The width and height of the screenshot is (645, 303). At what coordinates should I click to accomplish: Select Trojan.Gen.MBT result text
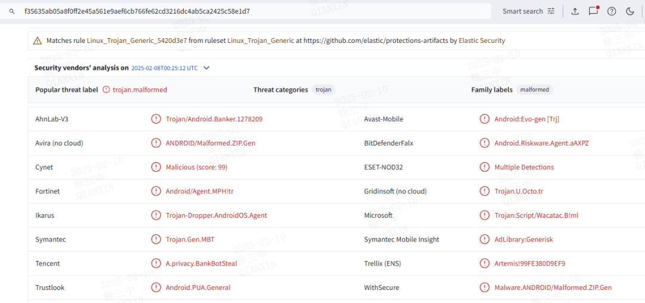point(190,239)
